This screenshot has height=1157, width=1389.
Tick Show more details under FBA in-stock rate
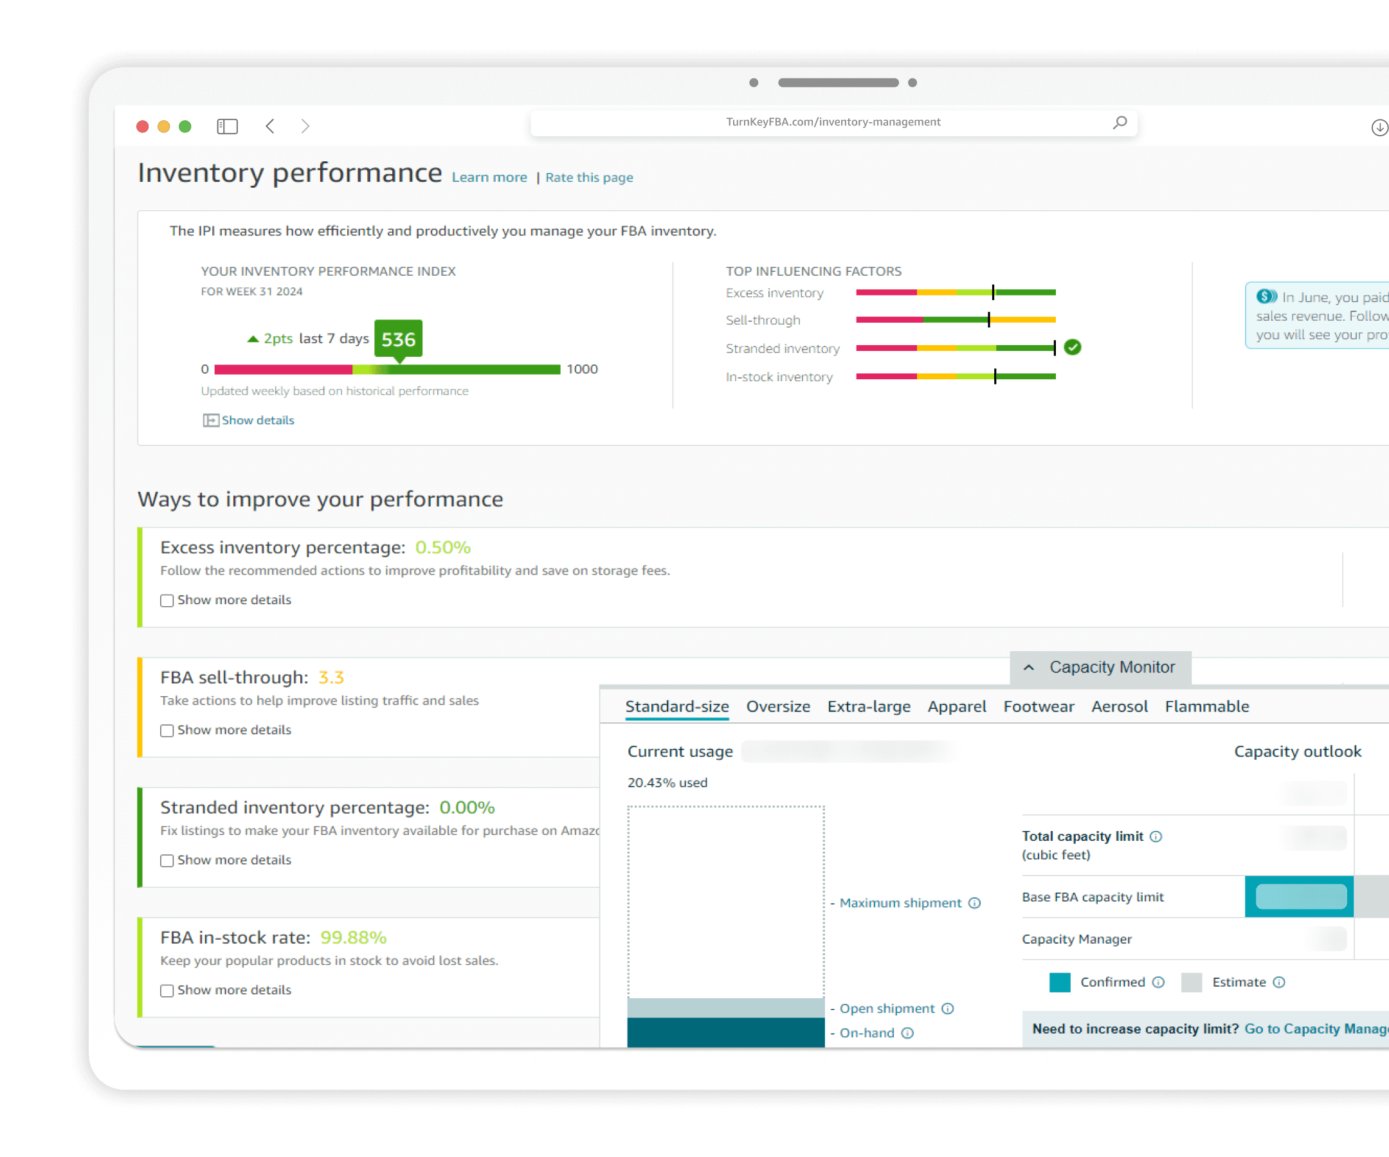point(167,991)
